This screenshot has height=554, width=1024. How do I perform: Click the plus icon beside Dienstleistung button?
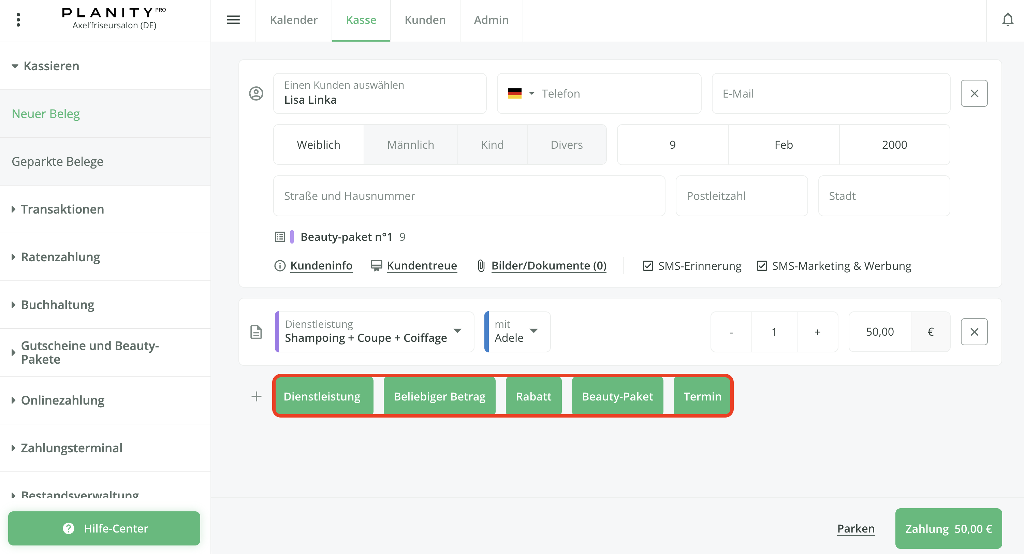click(x=257, y=396)
